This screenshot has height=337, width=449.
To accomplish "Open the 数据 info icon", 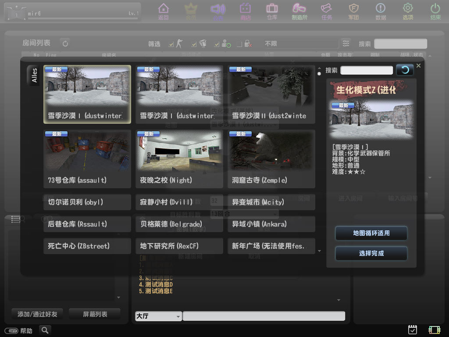I will point(381,11).
